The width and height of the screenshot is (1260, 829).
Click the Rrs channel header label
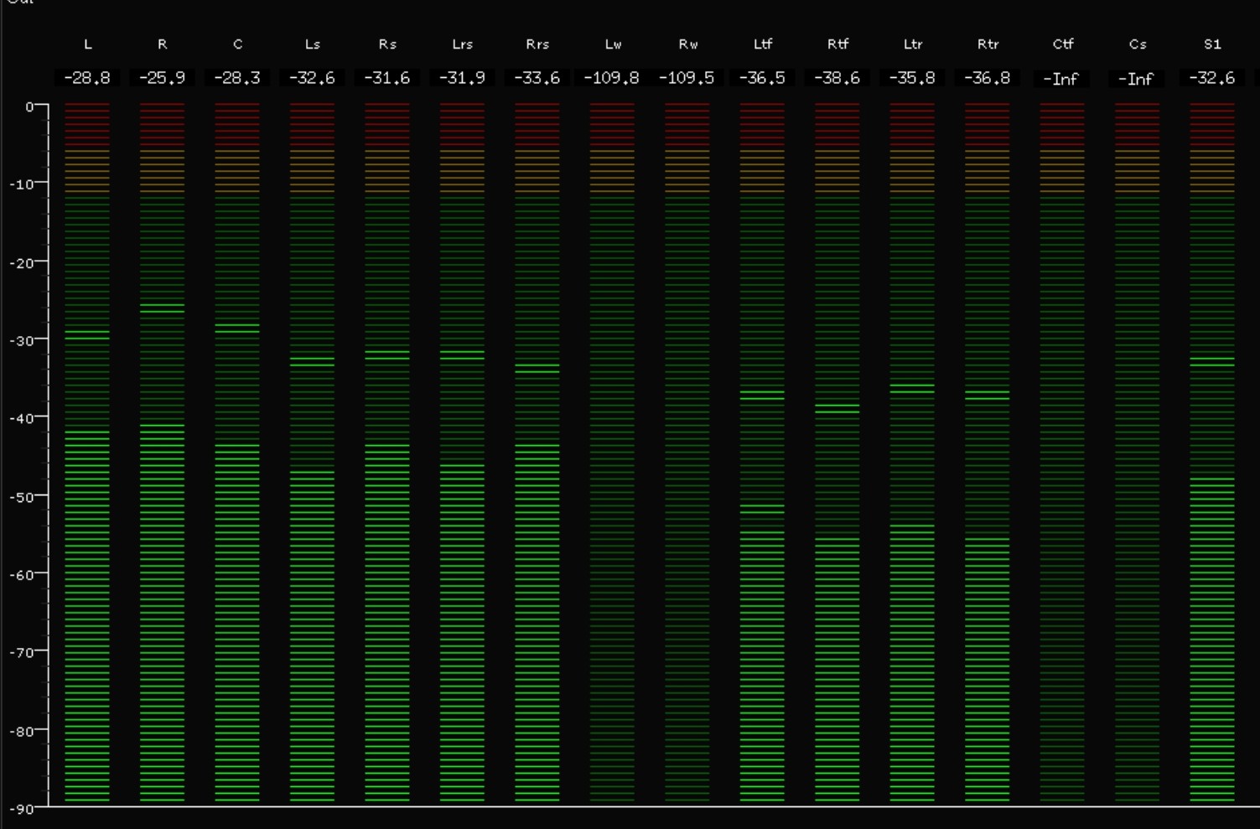[537, 44]
